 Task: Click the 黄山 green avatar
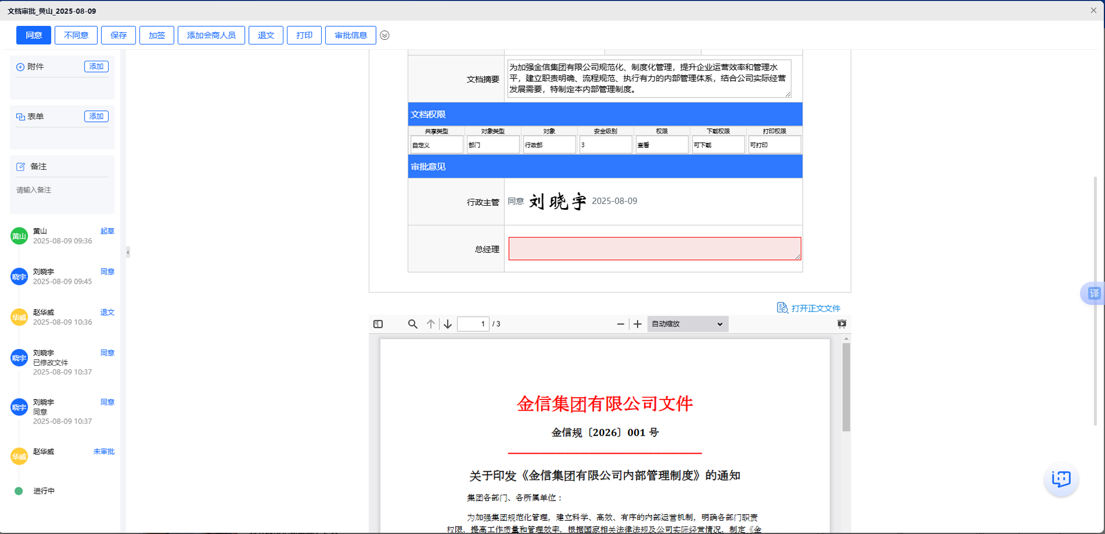[19, 236]
